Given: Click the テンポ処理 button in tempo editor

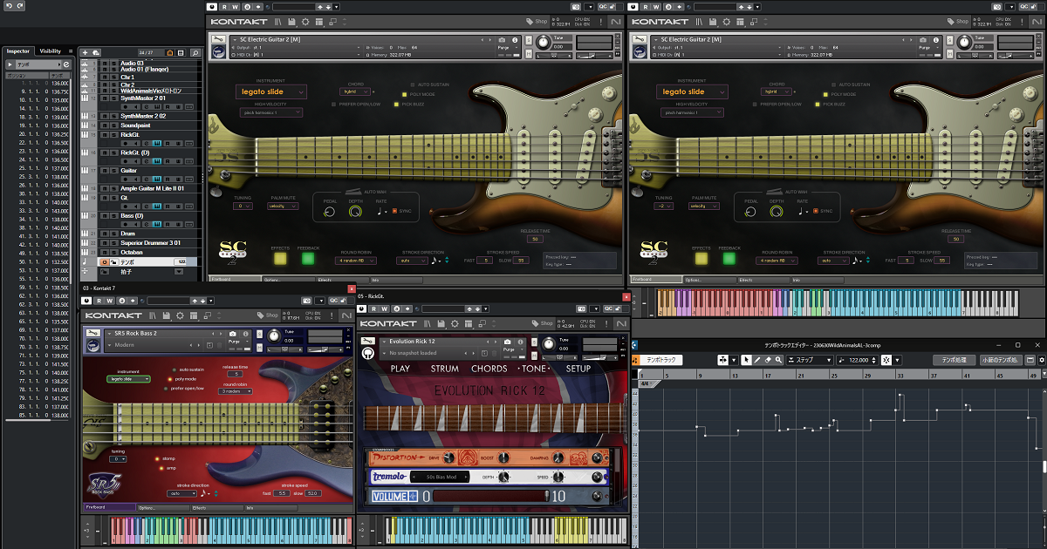Looking at the screenshot, I should (953, 360).
